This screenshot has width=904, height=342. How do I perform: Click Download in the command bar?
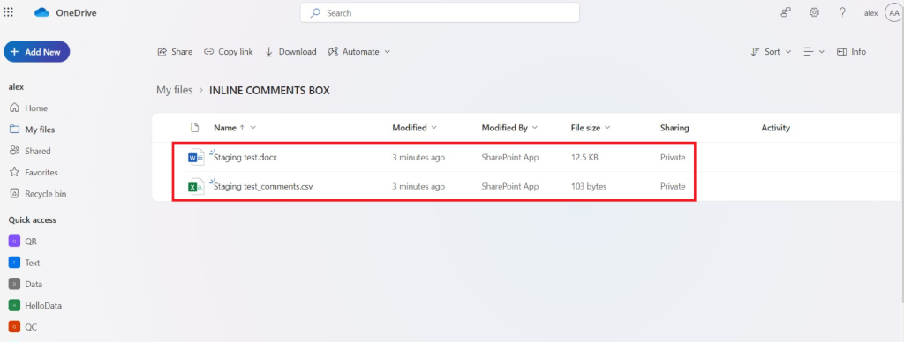(x=290, y=52)
